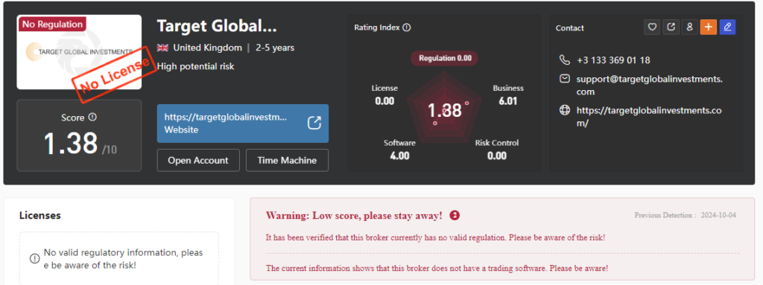Click the blue edit pencil icon
This screenshot has height=285, width=763.
click(727, 28)
